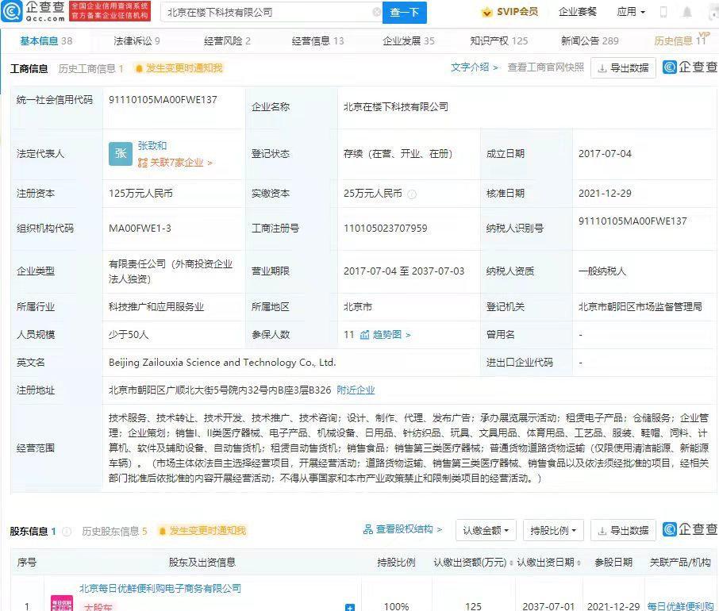Open 每日优鲜便利购 related product link

[x=680, y=606]
